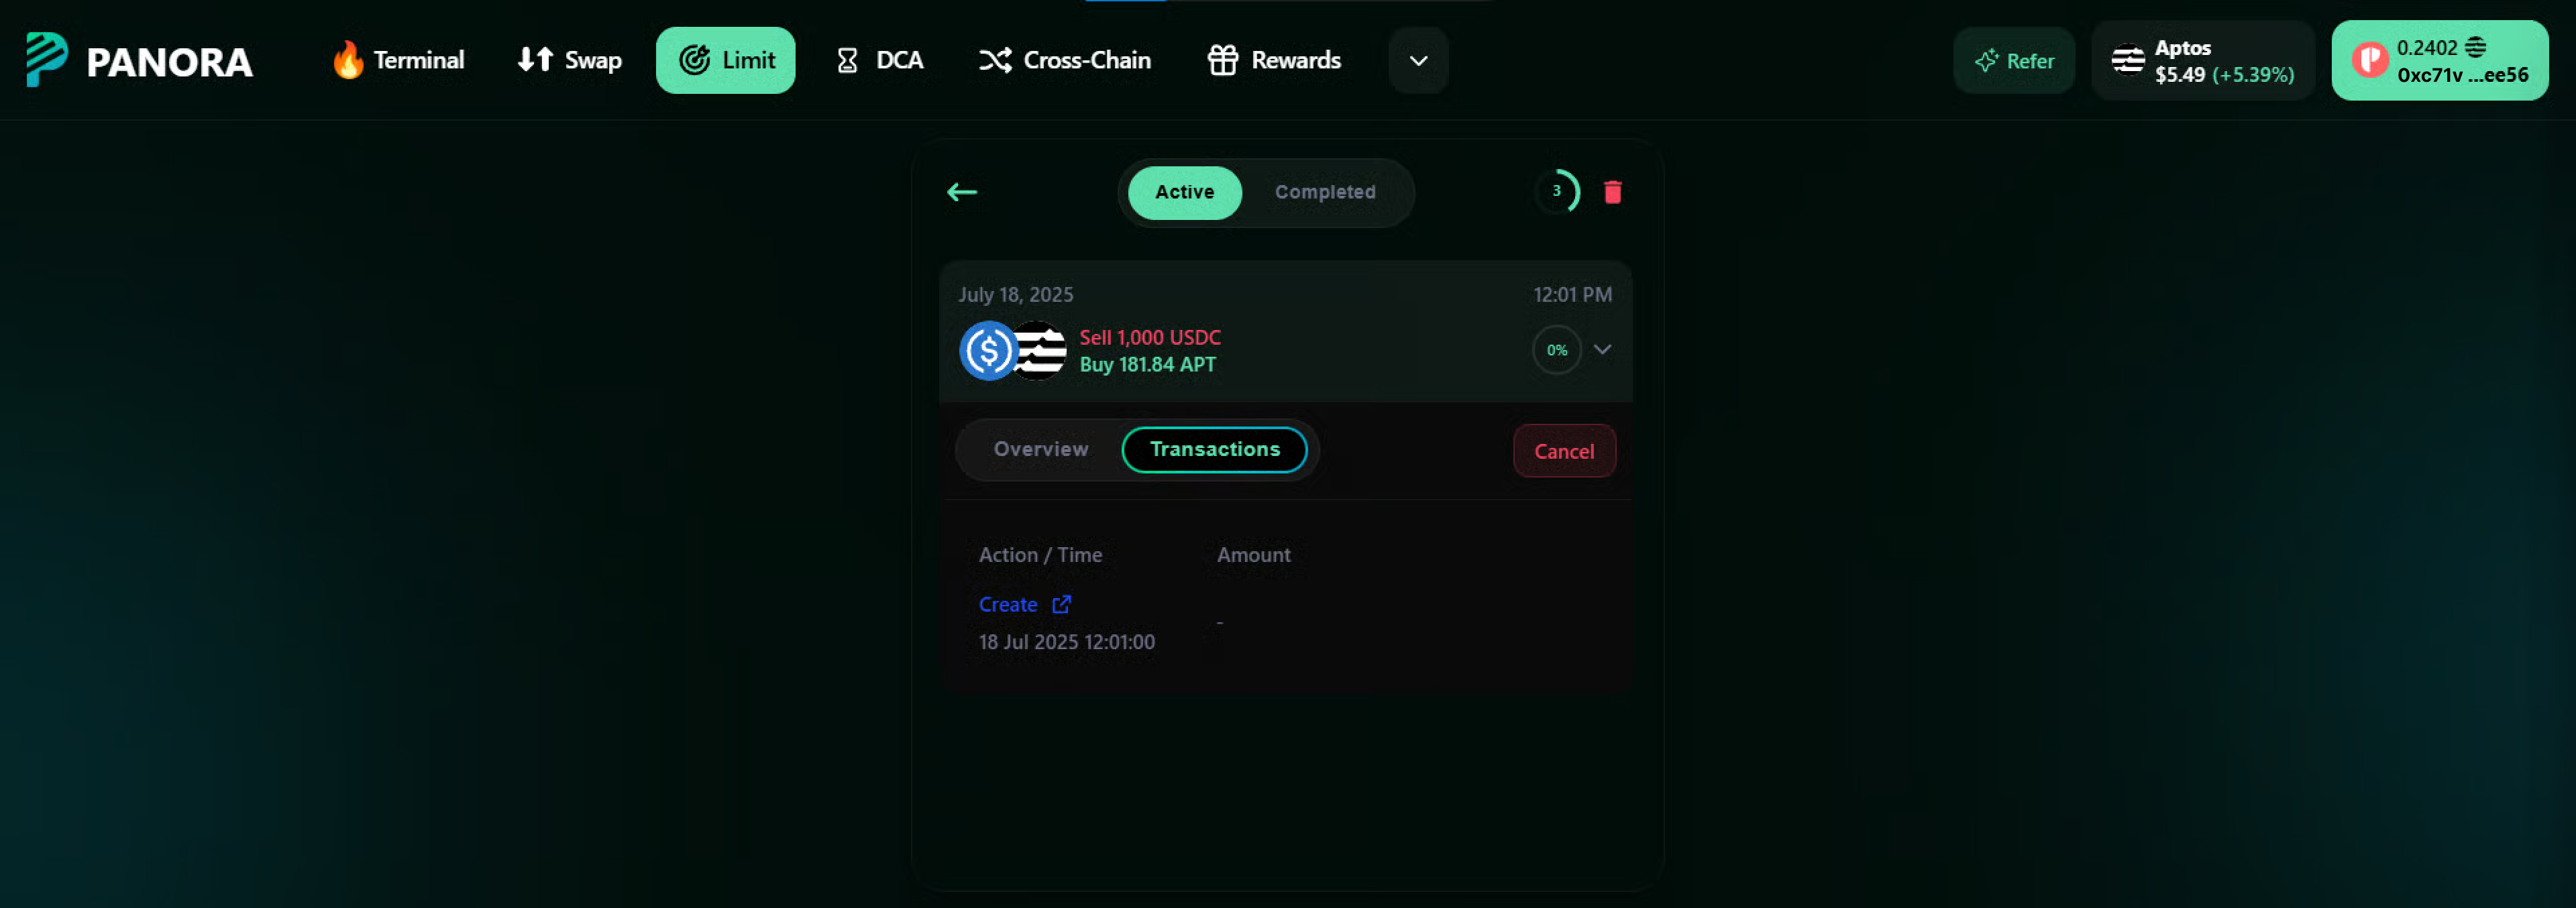Screen dimensions: 2576x908
Task: Click the back arrow icon
Action: (962, 192)
